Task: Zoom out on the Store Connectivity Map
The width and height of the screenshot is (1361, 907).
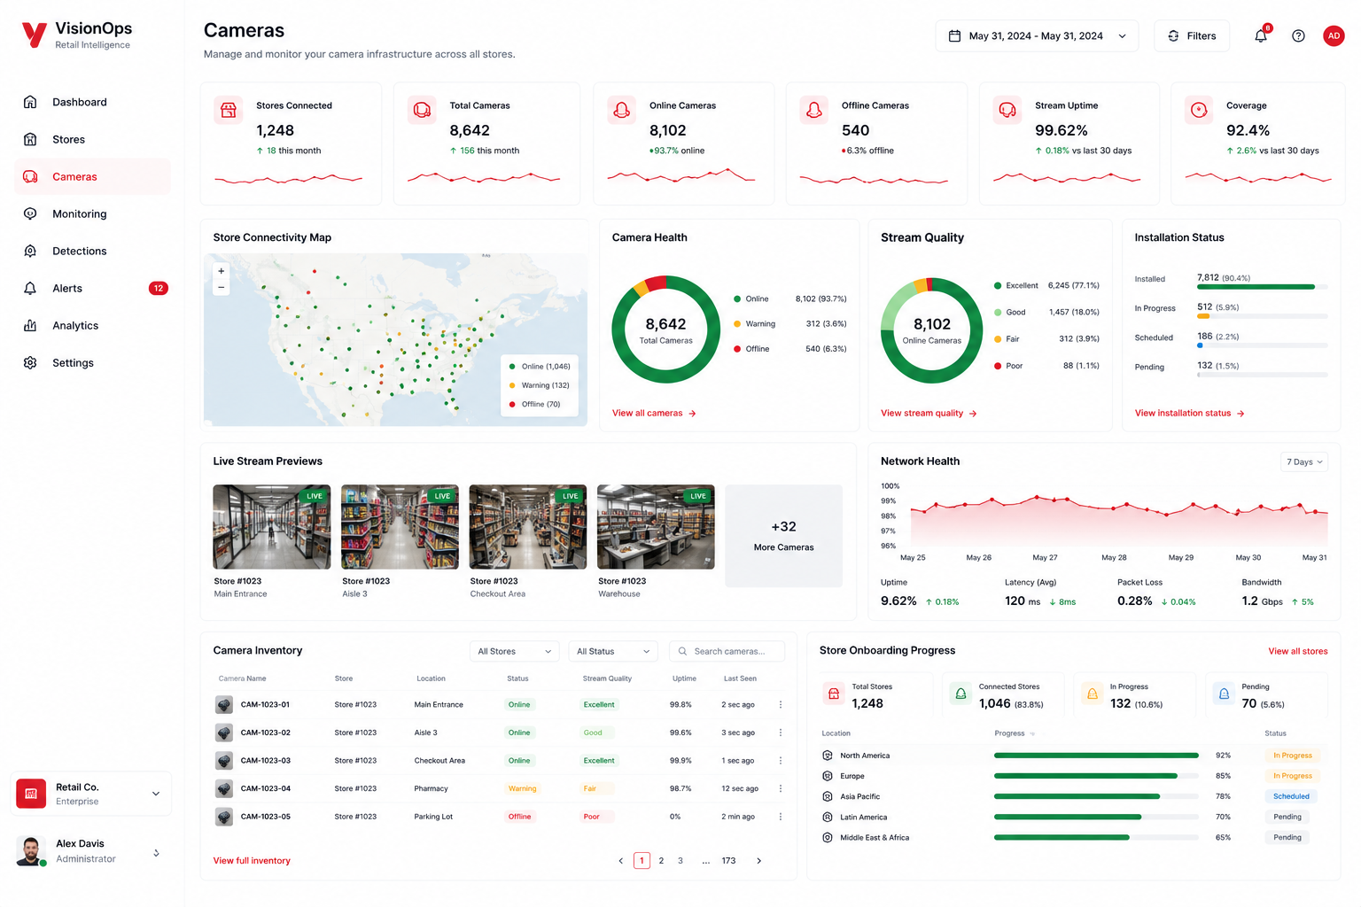Action: [x=222, y=287]
